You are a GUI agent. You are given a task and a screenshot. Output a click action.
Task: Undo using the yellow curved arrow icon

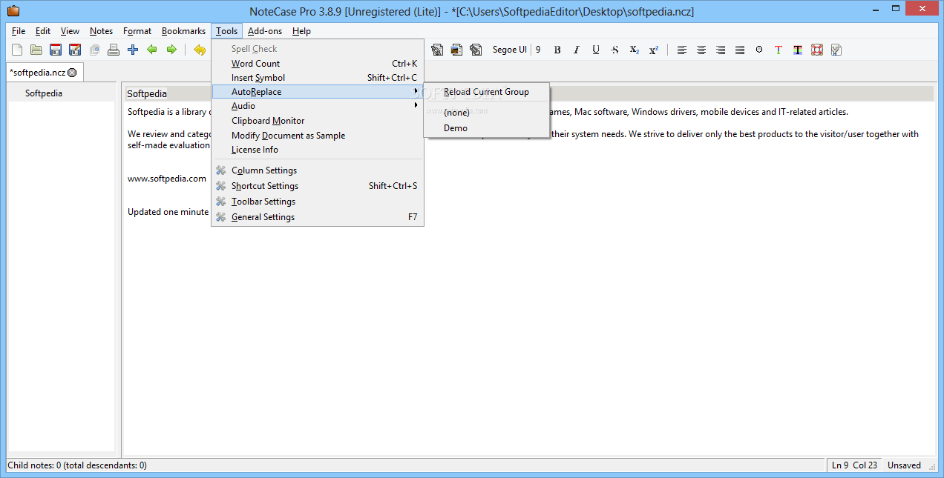(x=199, y=50)
